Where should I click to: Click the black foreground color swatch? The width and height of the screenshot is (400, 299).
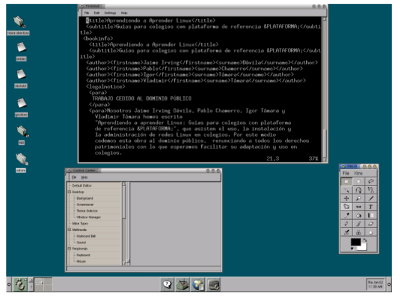(x=356, y=242)
